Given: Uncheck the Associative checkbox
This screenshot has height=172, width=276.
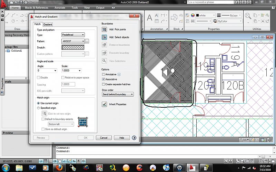Looking at the screenshot, I should tap(103, 79).
